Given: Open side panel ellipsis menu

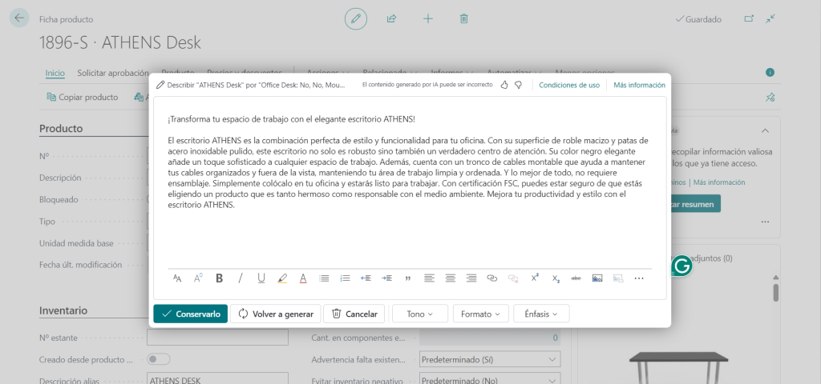Looking at the screenshot, I should tap(766, 222).
